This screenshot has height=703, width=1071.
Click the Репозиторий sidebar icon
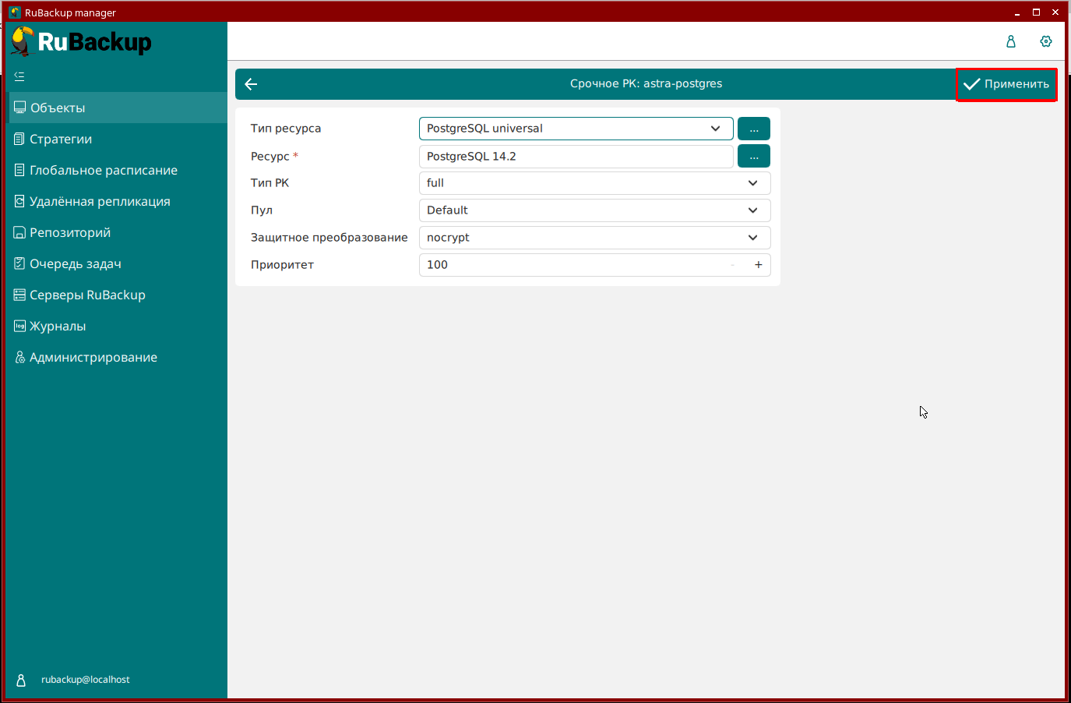click(x=19, y=232)
